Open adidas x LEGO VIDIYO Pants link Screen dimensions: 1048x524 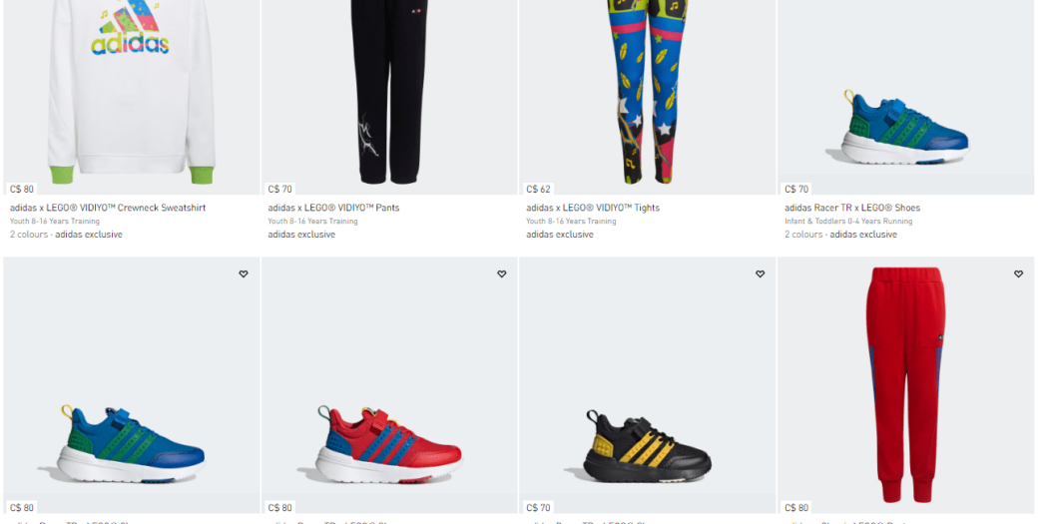coord(333,208)
